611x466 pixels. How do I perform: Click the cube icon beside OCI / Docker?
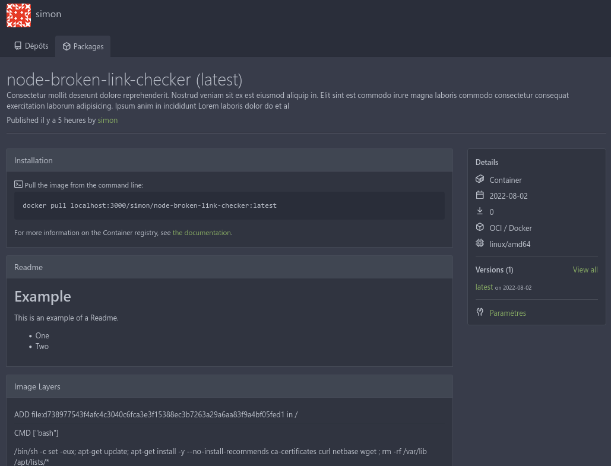480,227
